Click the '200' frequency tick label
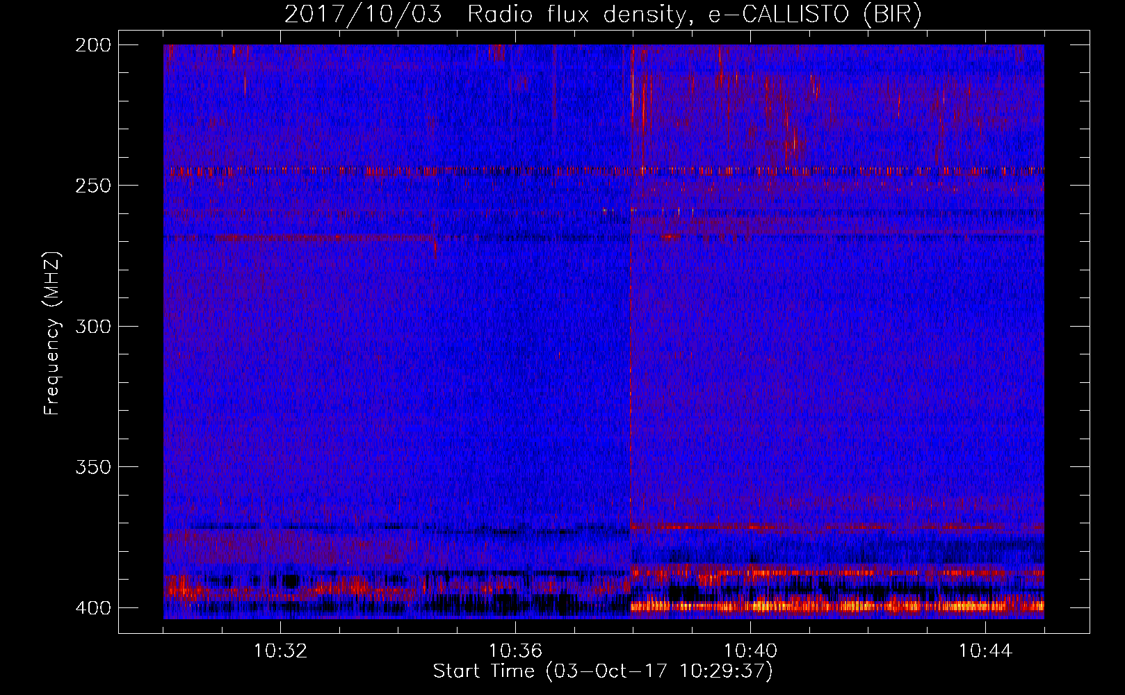1125x695 pixels. coord(93,45)
